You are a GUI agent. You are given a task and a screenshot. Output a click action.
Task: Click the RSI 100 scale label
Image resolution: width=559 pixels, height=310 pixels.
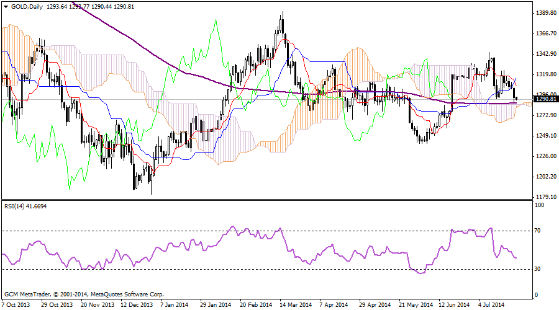pos(539,205)
